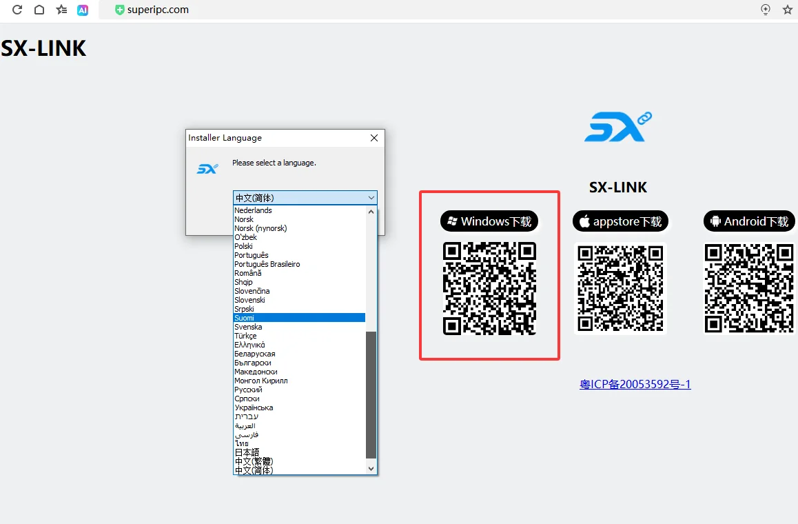798x524 pixels.
Task: Select Беларуская language option
Action: (x=299, y=354)
